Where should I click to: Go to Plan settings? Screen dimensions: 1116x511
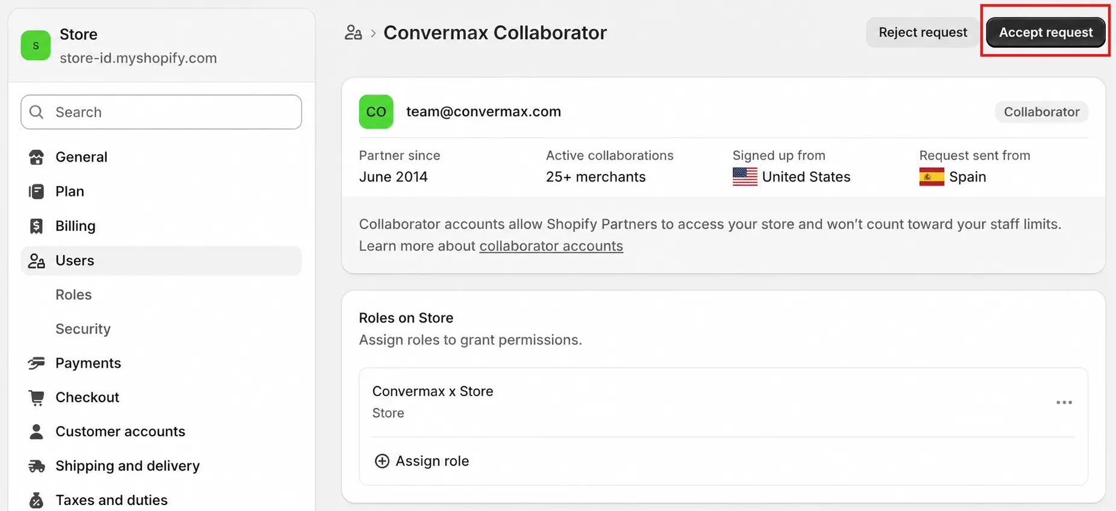coord(161,191)
